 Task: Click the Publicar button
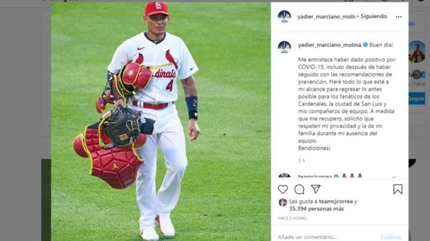coord(391,237)
